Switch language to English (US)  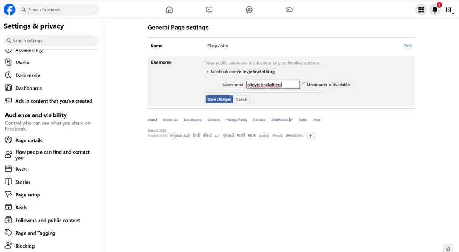180,136
